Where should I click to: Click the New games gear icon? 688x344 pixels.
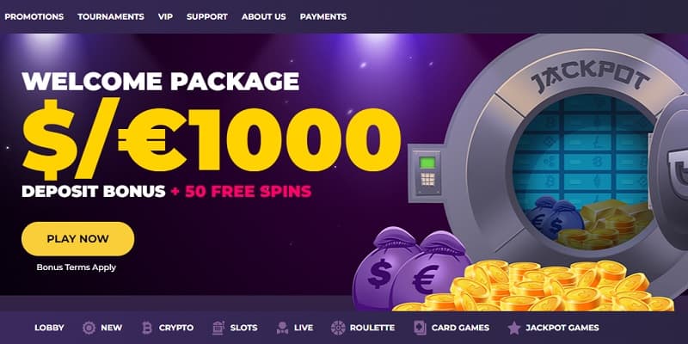89,328
